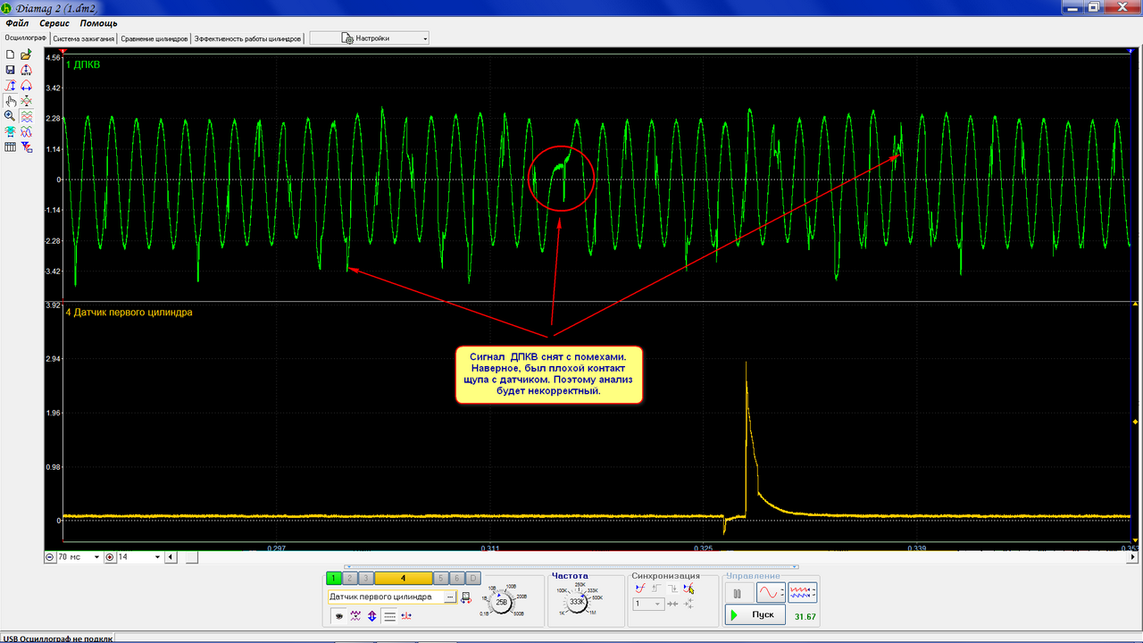Image resolution: width=1143 pixels, height=643 pixels.
Task: Click the sync cursor pointer icon
Action: [688, 588]
